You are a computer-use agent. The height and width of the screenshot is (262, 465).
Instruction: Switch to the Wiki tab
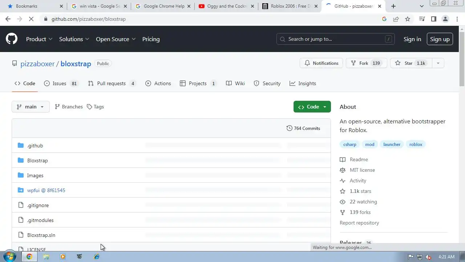235,83
